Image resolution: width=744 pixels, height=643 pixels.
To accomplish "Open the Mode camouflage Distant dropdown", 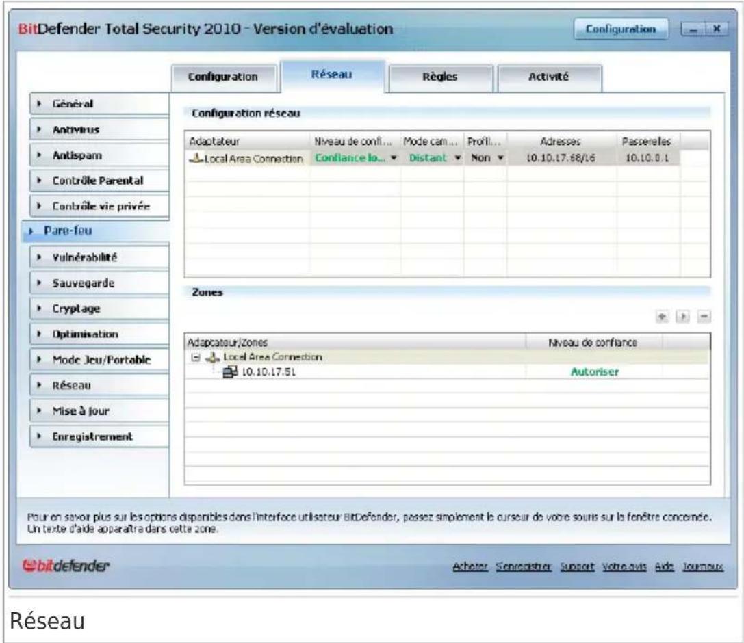I will (457, 158).
